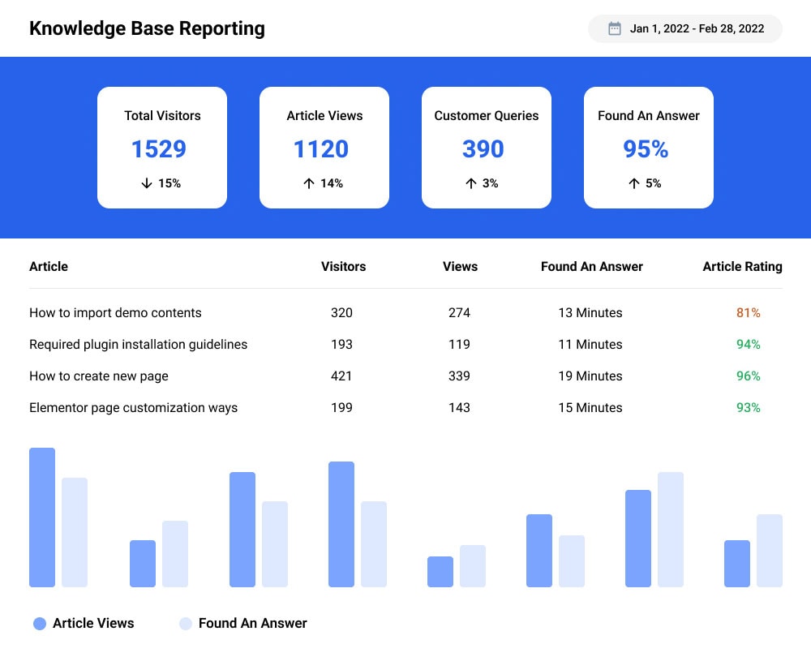Select the Total Visitors card
The width and height of the screenshot is (811, 657).
point(162,148)
